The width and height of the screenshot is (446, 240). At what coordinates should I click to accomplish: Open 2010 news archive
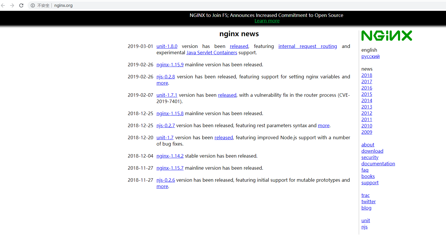point(367,126)
